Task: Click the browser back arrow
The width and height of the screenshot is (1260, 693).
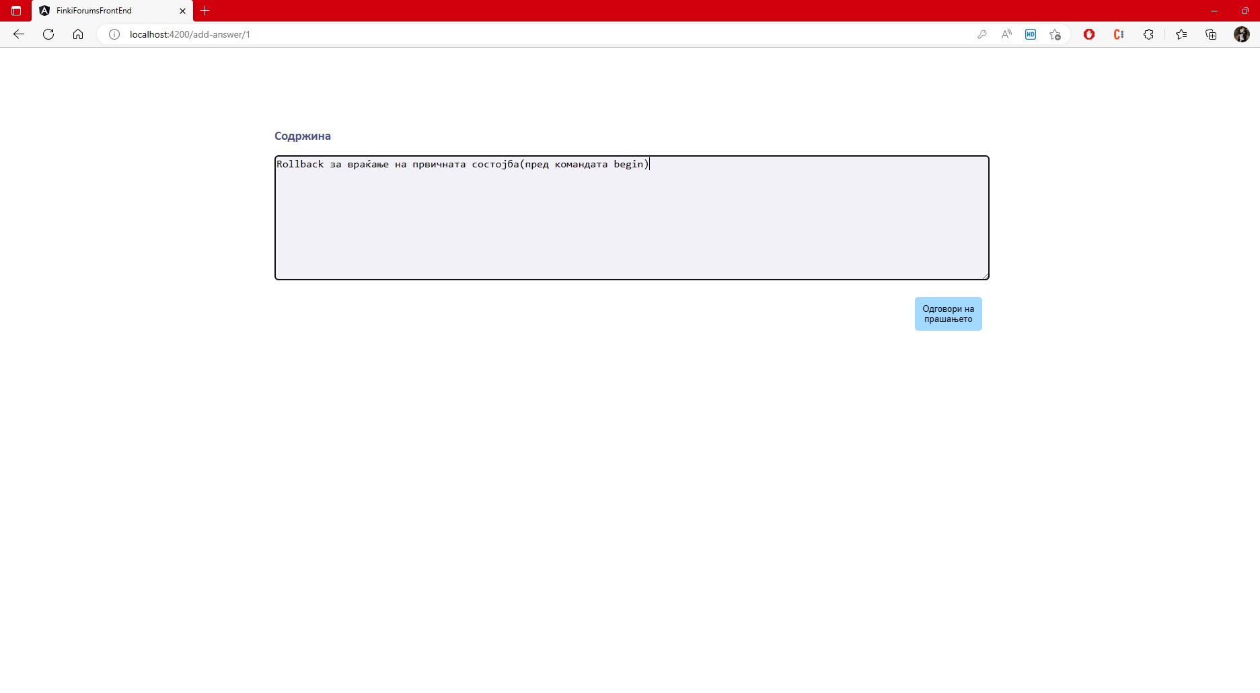Action: point(19,34)
